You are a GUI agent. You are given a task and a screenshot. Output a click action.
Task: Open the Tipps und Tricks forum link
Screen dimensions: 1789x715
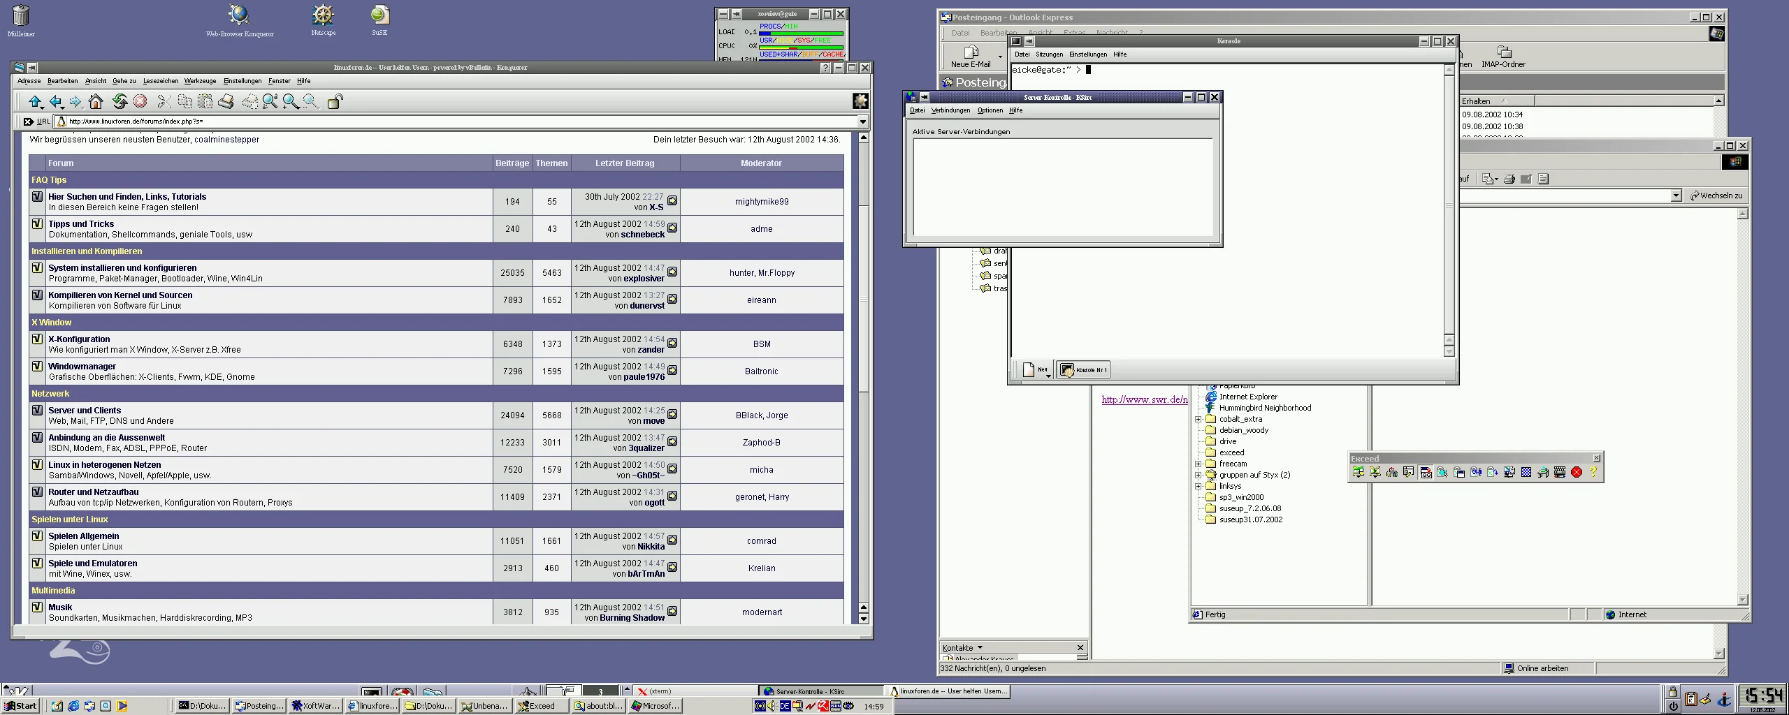81,224
